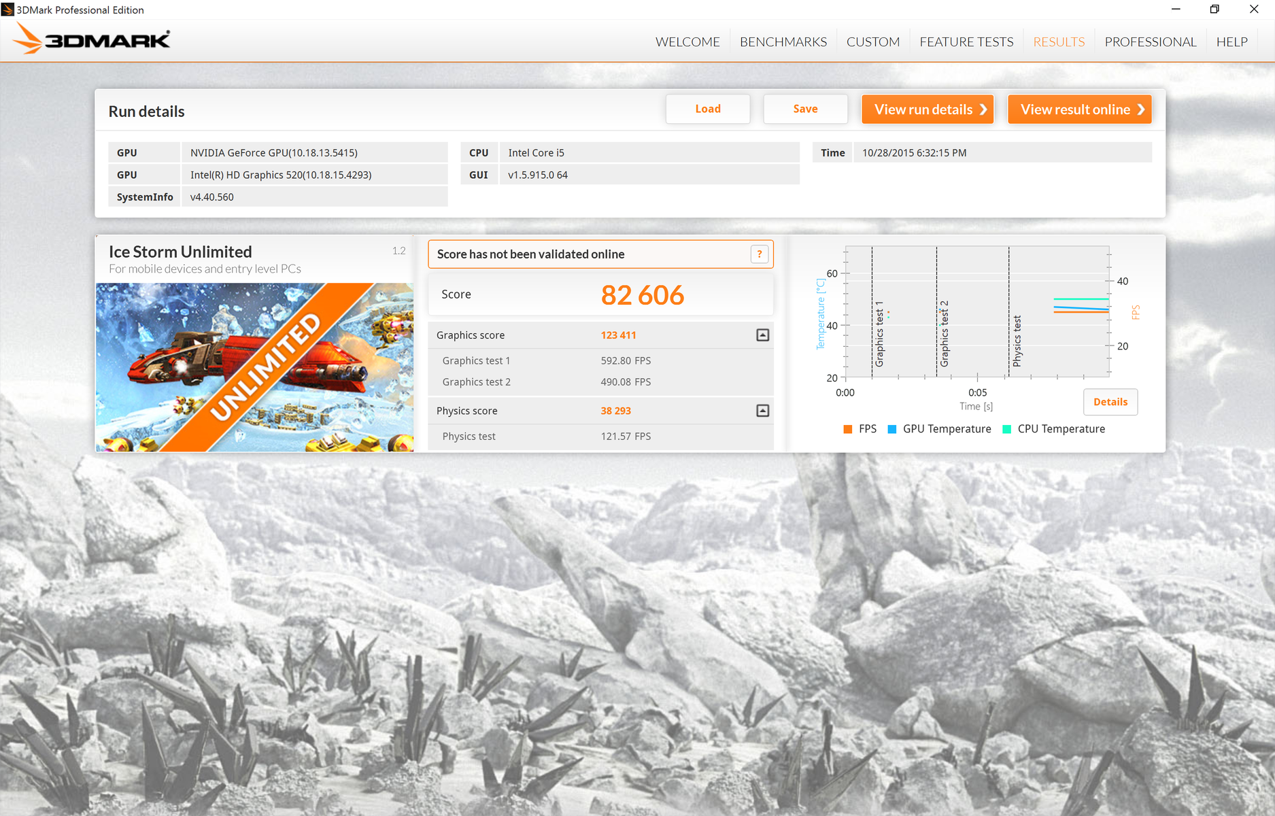Click the Intel Core i5 CPU value
Viewport: 1275px width, 816px height.
(537, 153)
